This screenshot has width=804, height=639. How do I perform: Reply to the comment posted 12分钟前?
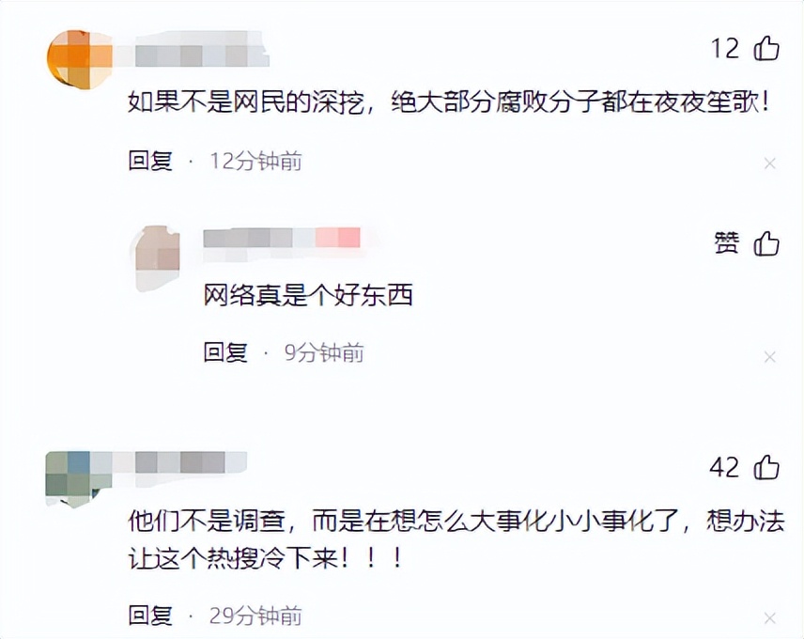click(150, 161)
